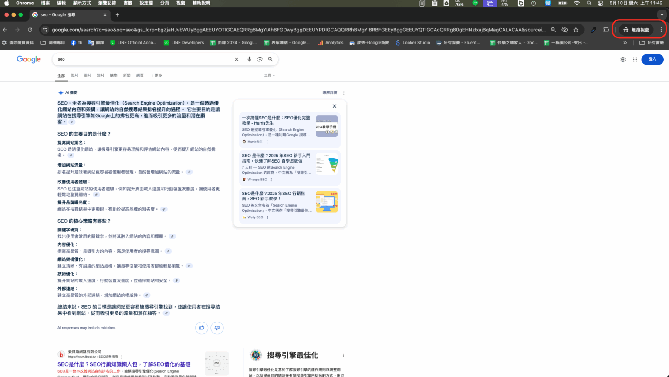This screenshot has width=669, height=377.
Task: Click the cookie-blocking eye icon in address bar
Action: tap(564, 30)
